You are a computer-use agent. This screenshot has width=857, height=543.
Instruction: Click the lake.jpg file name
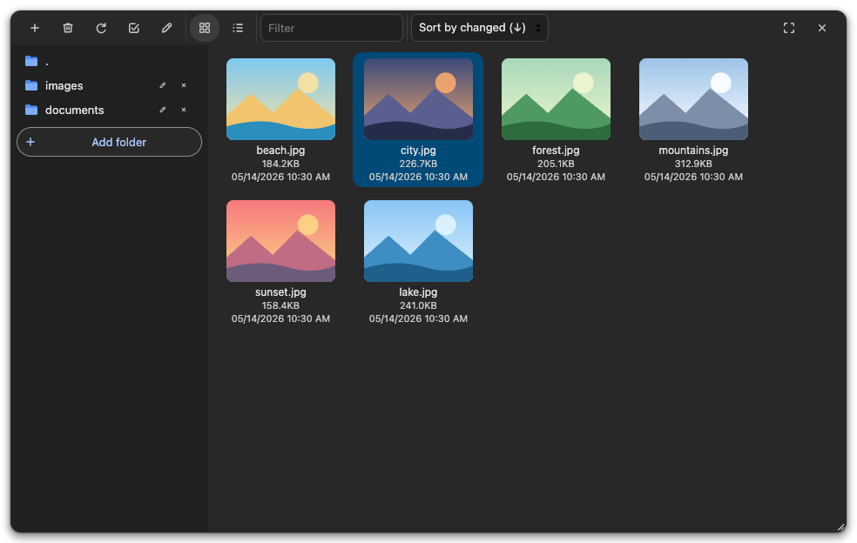pyautogui.click(x=418, y=292)
